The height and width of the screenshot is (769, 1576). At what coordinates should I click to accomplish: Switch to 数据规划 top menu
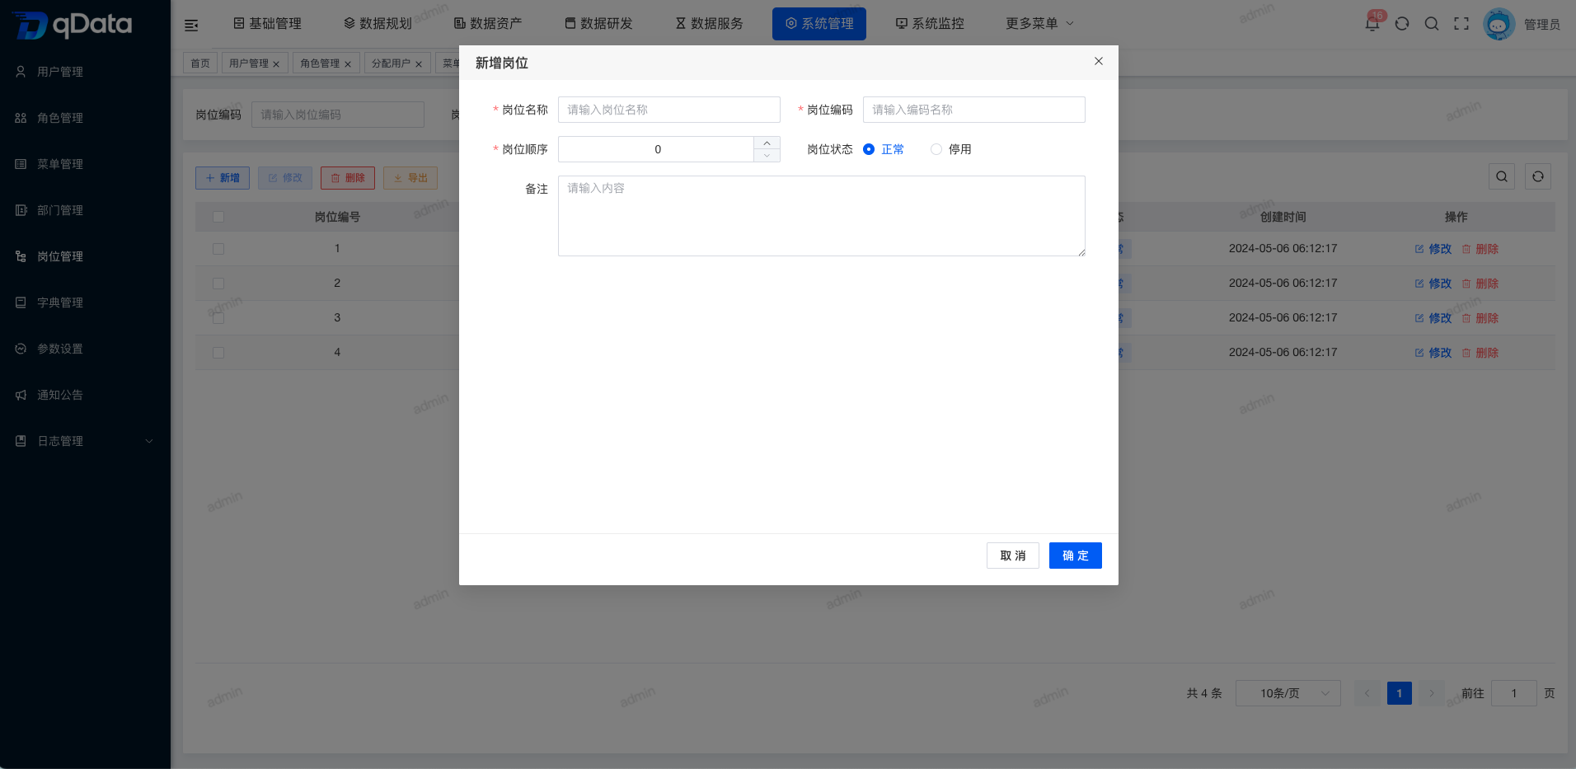click(378, 24)
